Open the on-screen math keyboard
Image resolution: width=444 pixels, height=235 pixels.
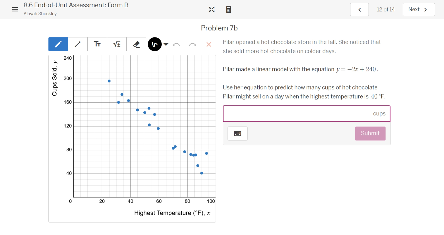pos(237,133)
